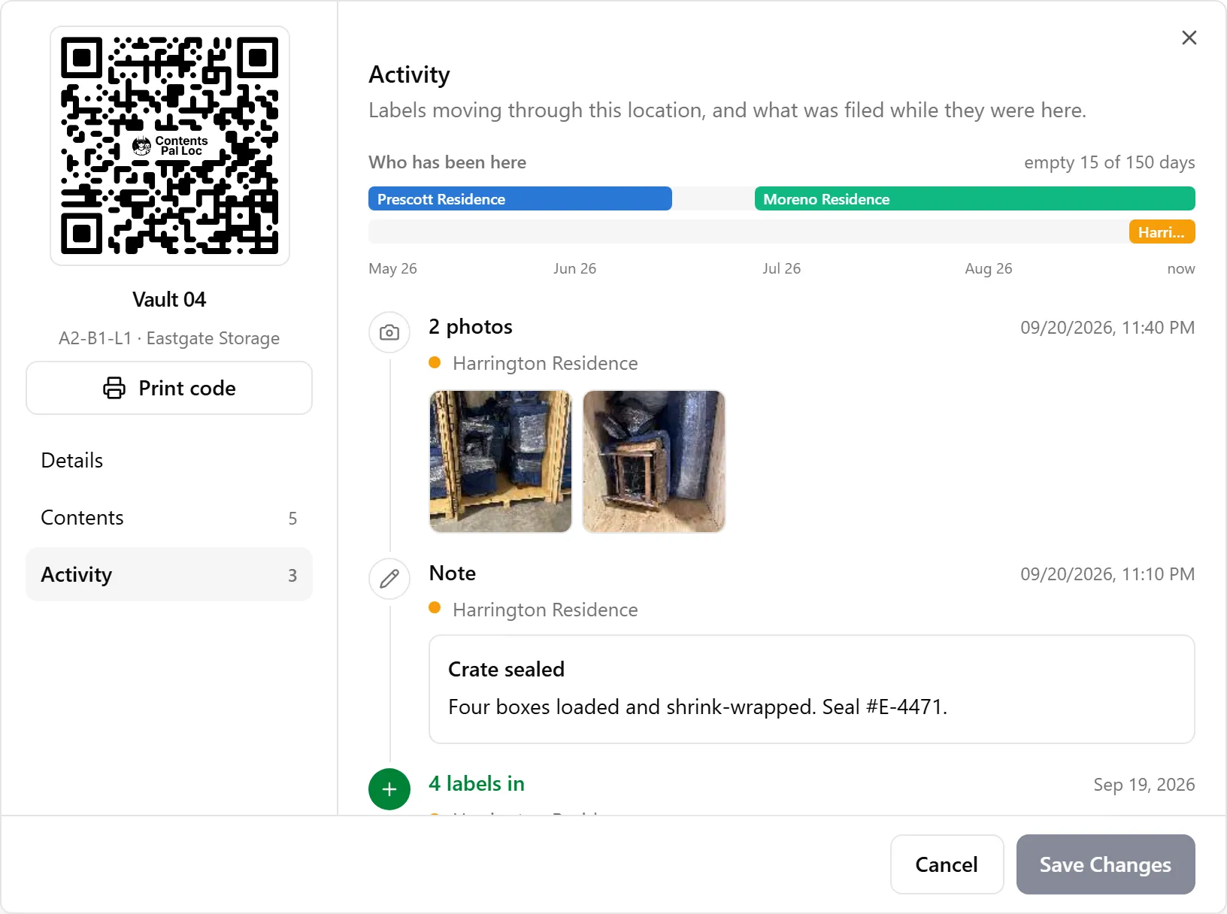The image size is (1227, 914).
Task: Click the Cancel button
Action: point(947,864)
